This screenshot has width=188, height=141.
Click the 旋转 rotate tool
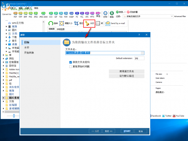[53, 23]
